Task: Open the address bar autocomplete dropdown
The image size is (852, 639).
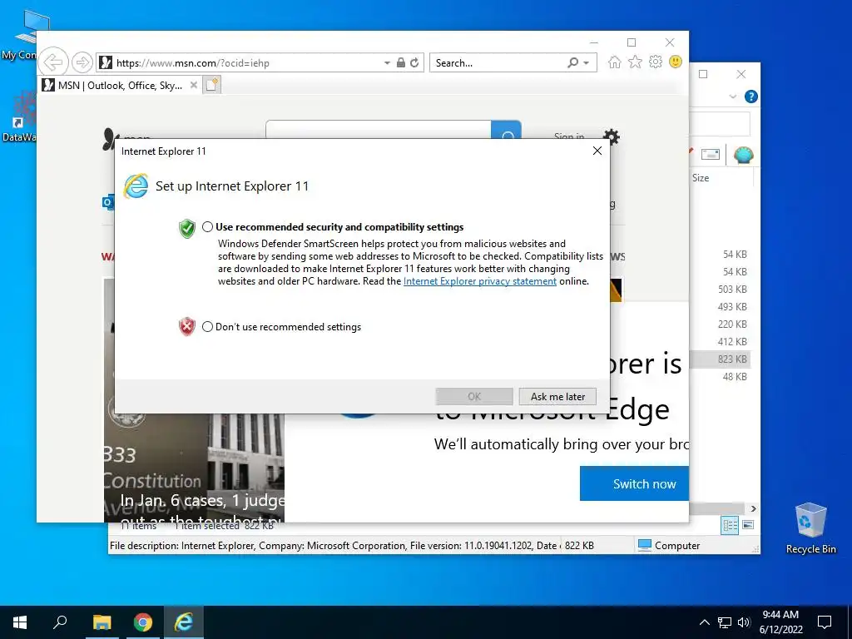Action: coord(387,63)
